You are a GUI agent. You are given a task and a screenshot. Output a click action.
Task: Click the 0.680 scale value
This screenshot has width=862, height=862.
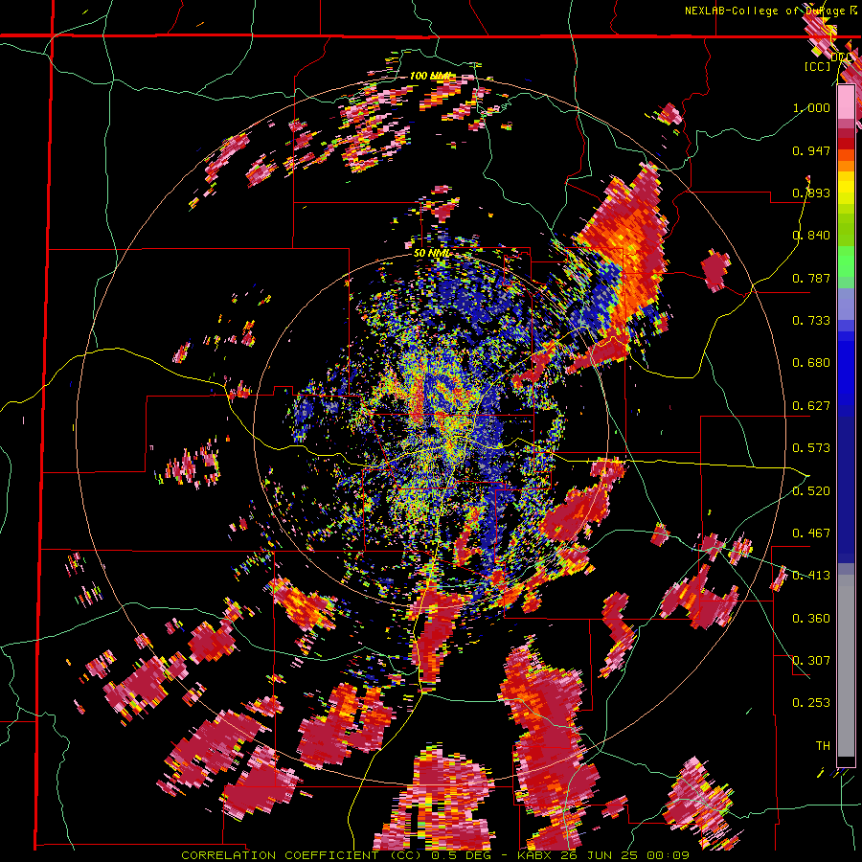(811, 363)
